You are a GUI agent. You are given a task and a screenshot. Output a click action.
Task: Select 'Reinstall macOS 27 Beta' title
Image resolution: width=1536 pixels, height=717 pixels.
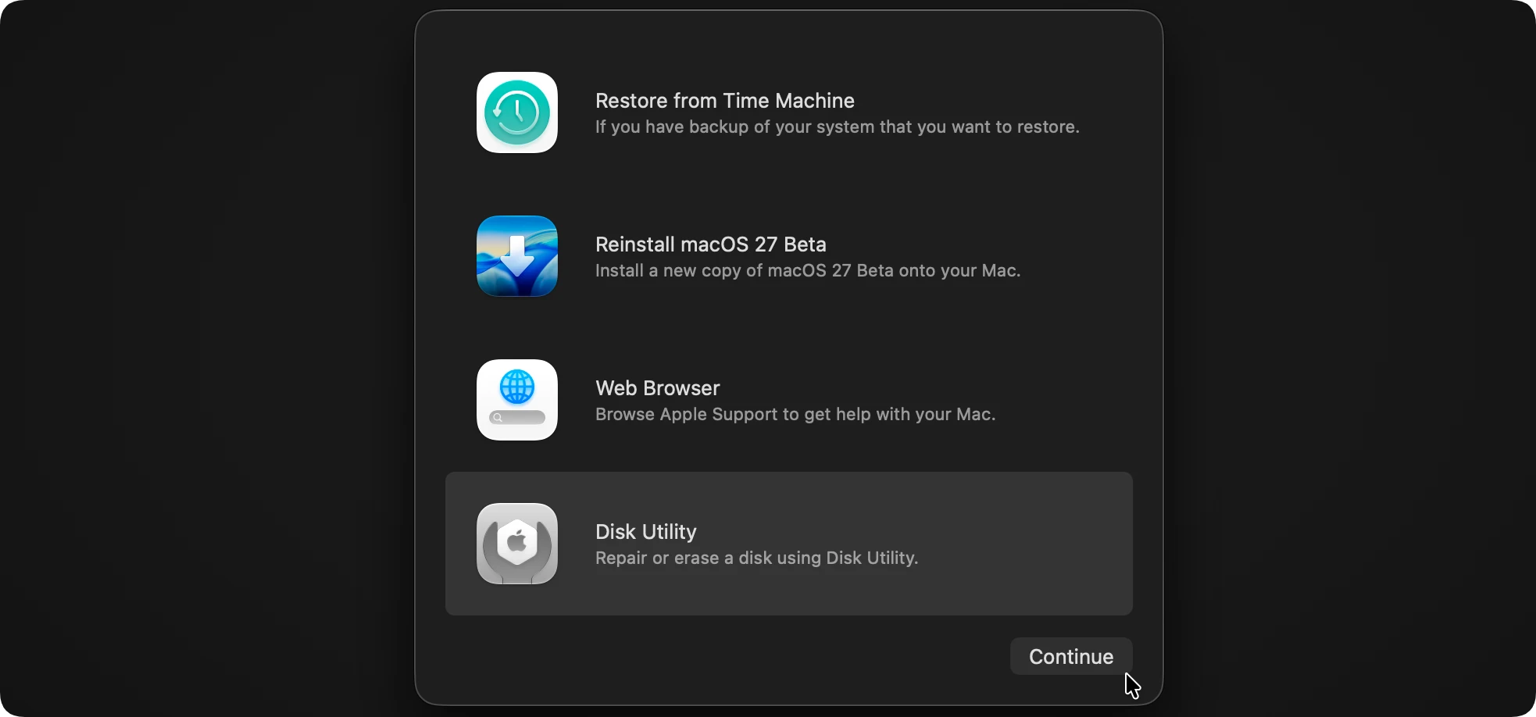point(710,244)
